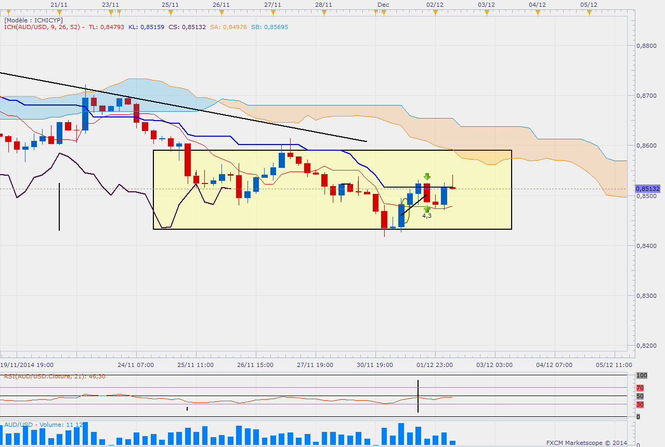Click the 0,8600 price axis label
This screenshot has width=665, height=447.
click(x=646, y=146)
